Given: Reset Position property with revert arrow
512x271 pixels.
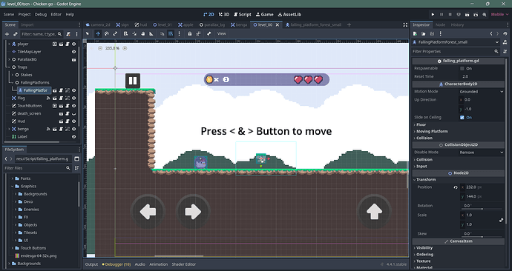Looking at the screenshot, I should (x=456, y=187).
